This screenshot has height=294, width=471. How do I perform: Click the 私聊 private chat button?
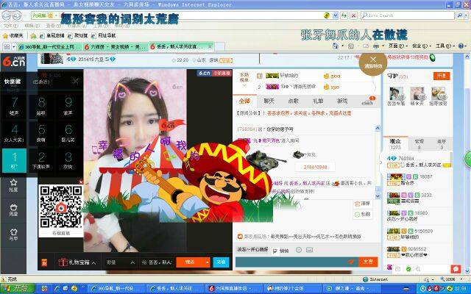(x=363, y=214)
